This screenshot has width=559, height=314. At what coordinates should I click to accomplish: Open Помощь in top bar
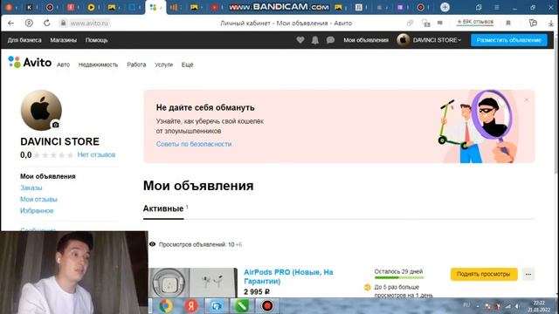[97, 40]
